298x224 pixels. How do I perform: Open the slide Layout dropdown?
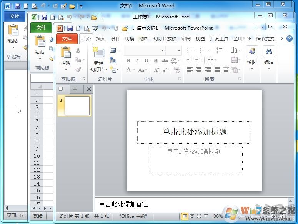click(114, 50)
